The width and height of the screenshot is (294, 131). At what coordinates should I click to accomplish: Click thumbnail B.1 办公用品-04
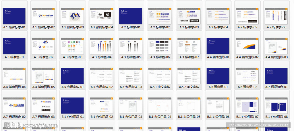point(160,105)
